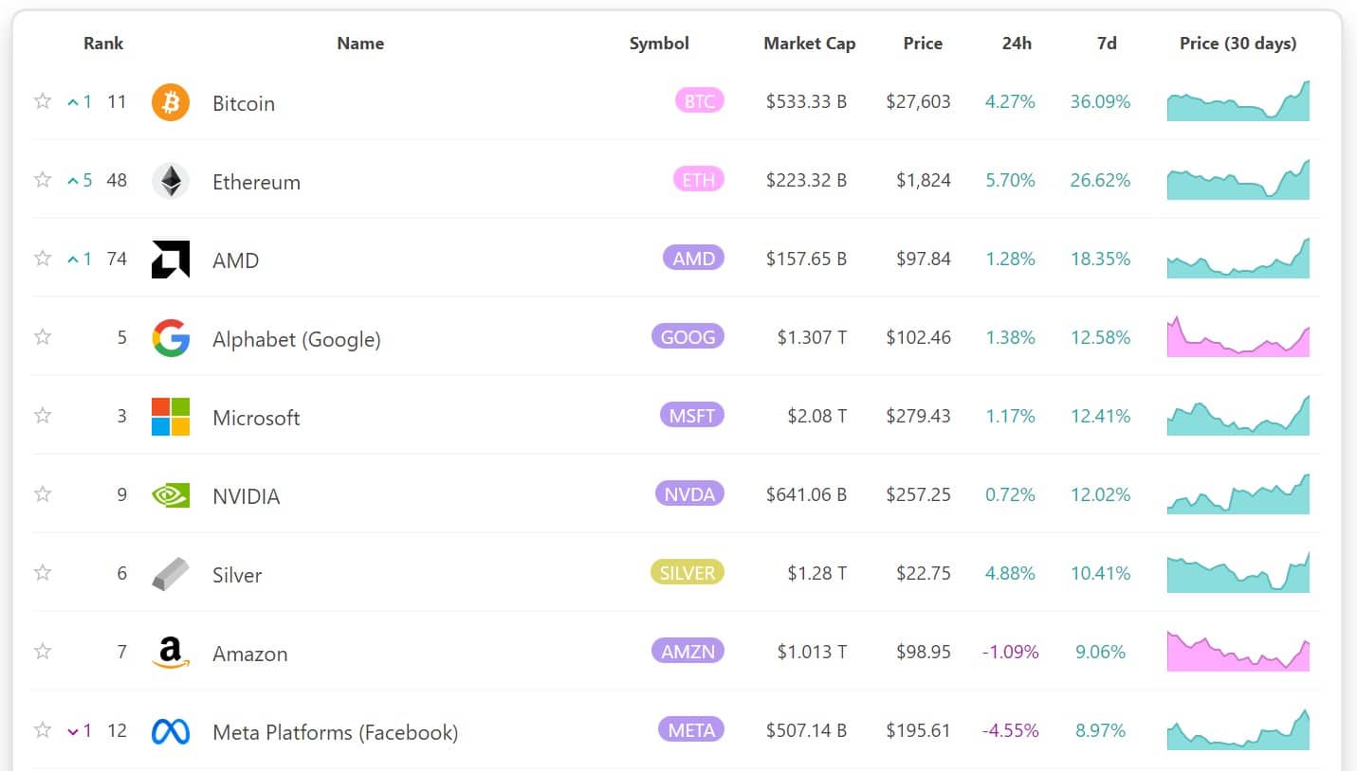The height and width of the screenshot is (771, 1357).
Task: Click the Alphabet Google logo icon
Action: (171, 338)
